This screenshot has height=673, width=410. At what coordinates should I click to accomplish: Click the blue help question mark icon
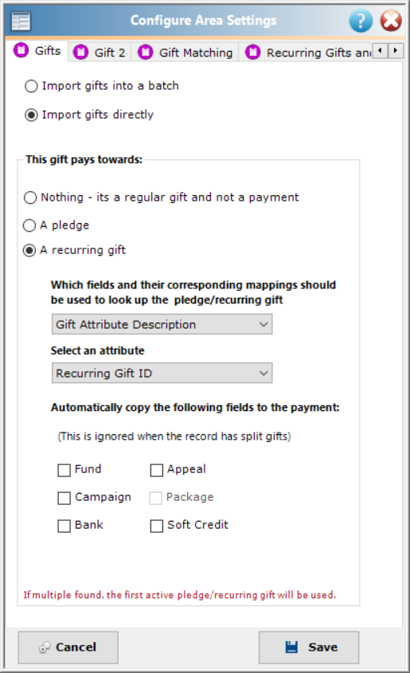(361, 21)
